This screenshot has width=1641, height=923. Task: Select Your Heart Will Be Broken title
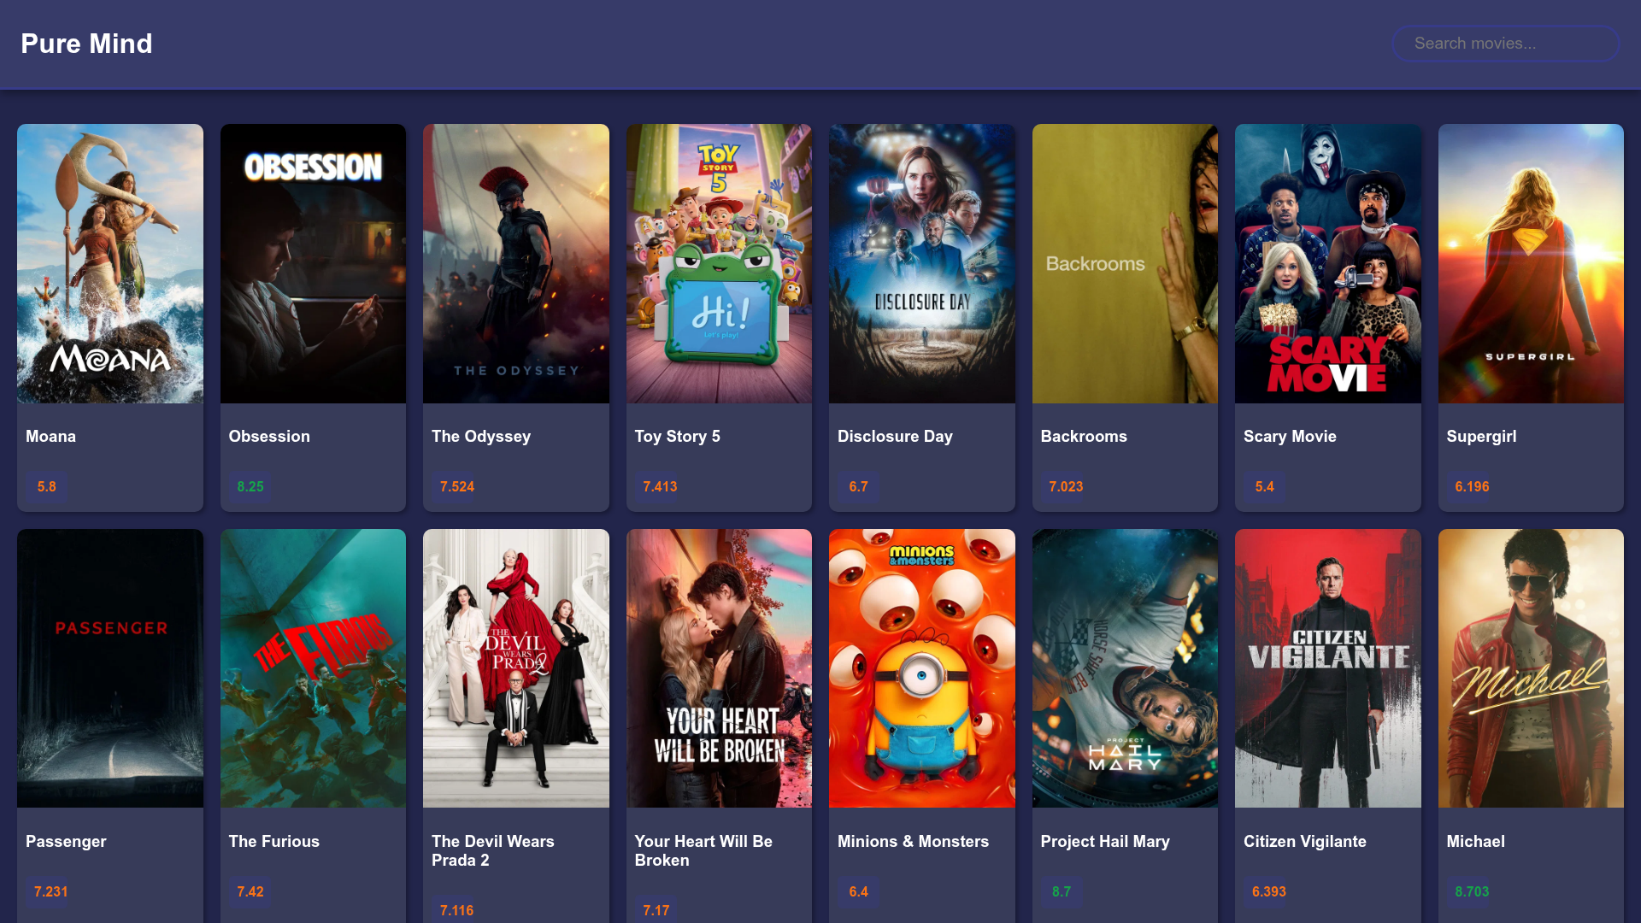click(703, 850)
